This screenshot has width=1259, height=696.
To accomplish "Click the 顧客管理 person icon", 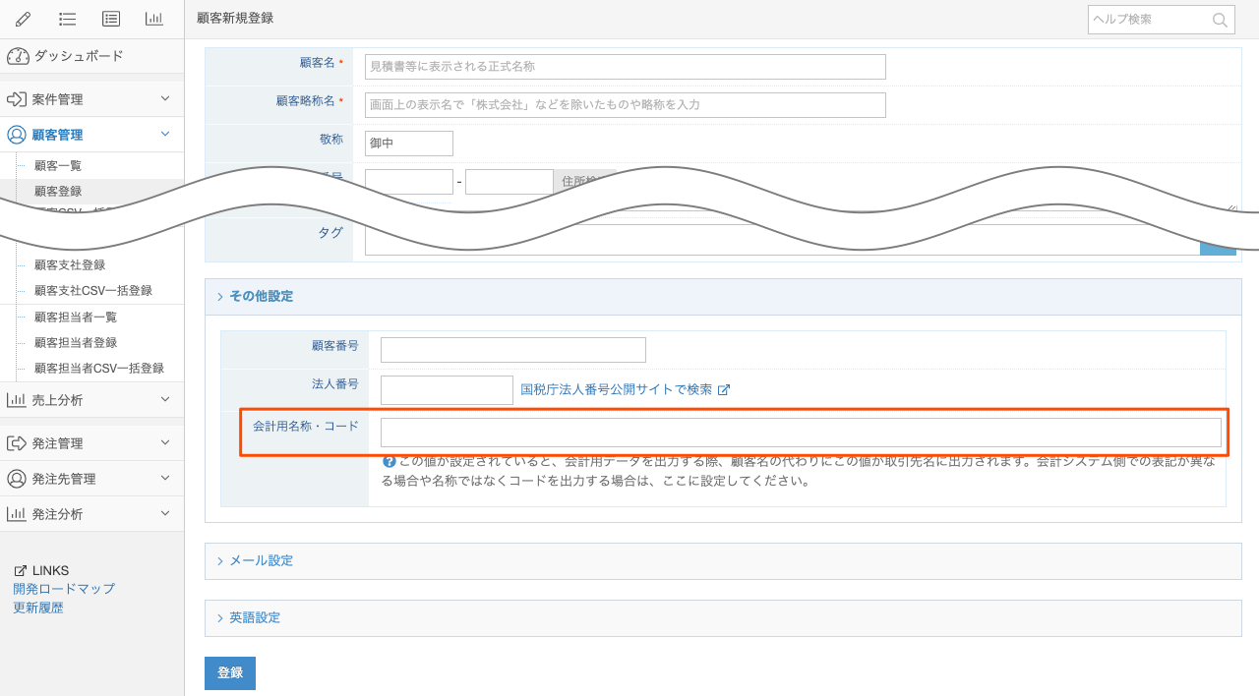I will tap(17, 135).
